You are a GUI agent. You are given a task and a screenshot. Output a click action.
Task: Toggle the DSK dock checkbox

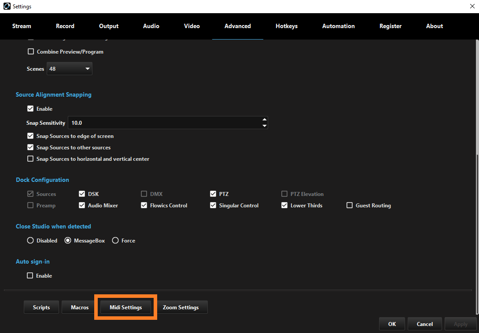82,194
